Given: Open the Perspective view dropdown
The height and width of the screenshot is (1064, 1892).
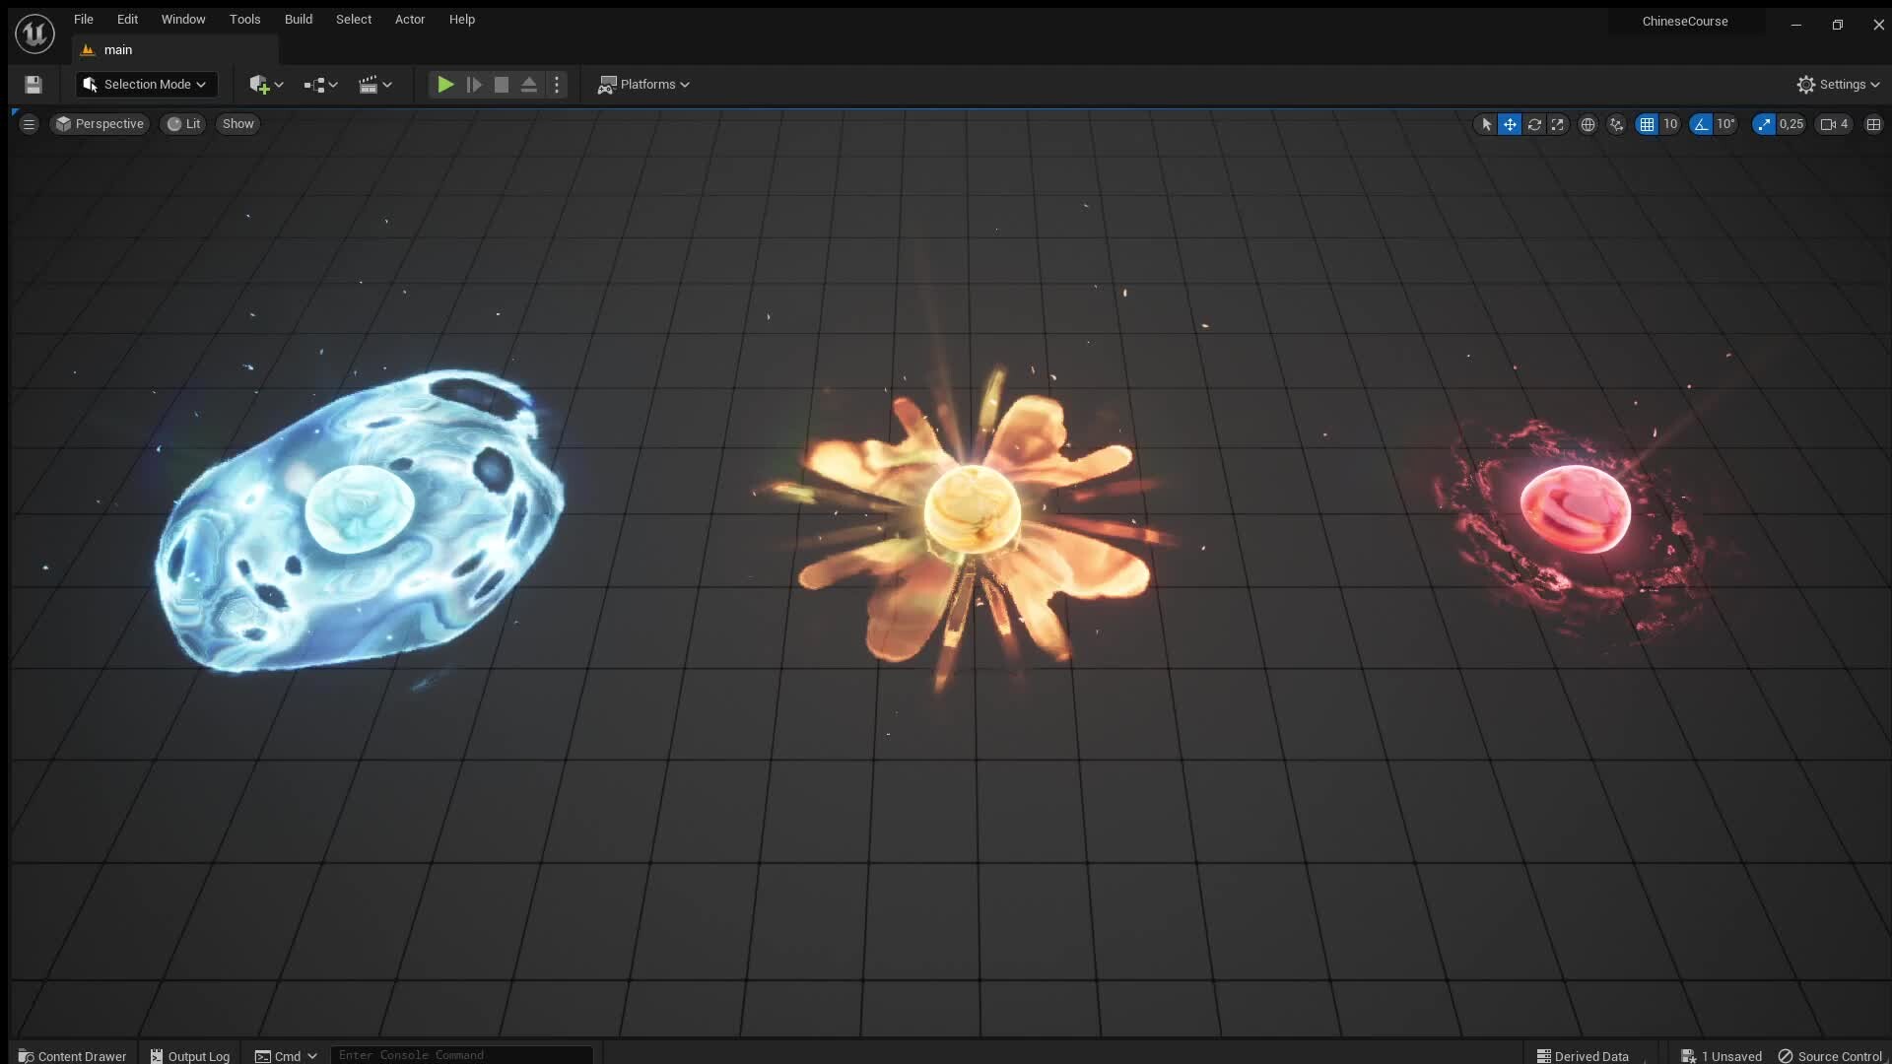Looking at the screenshot, I should [100, 123].
